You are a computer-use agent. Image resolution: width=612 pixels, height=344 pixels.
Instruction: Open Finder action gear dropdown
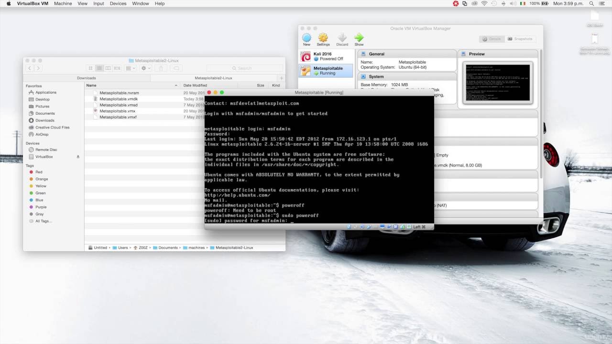[x=146, y=68]
